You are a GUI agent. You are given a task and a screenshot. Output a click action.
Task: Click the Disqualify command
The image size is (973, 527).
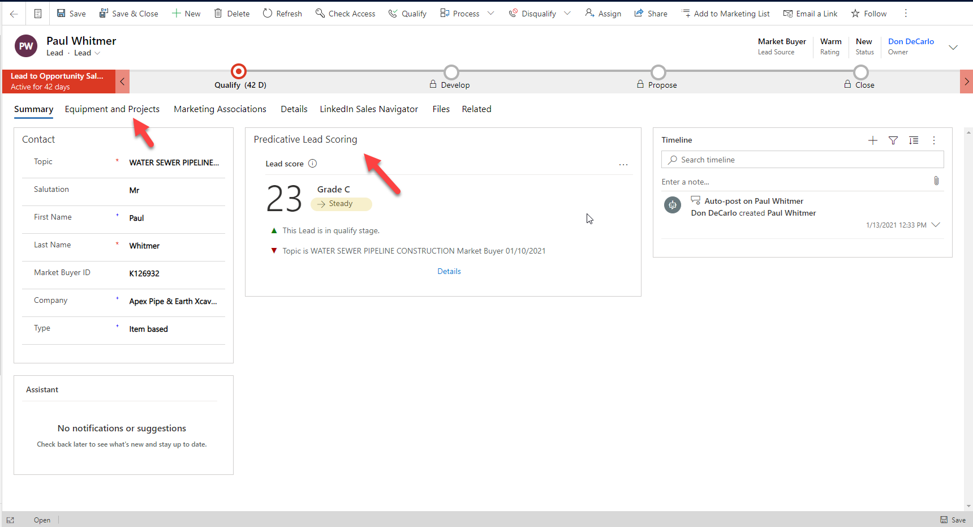point(532,14)
